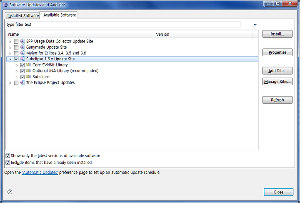The height and width of the screenshot is (203, 300).
Task: Sort by the Name column header
Action: pos(80,35)
